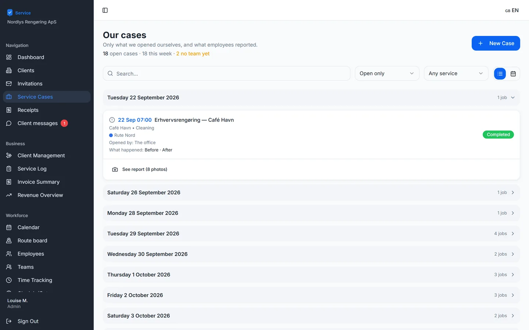Switch to calendar view icon
Viewport: 529px width, 330px height.
[513, 74]
